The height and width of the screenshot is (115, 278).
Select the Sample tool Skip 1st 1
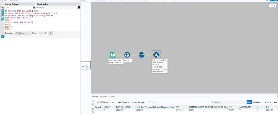[127, 55]
